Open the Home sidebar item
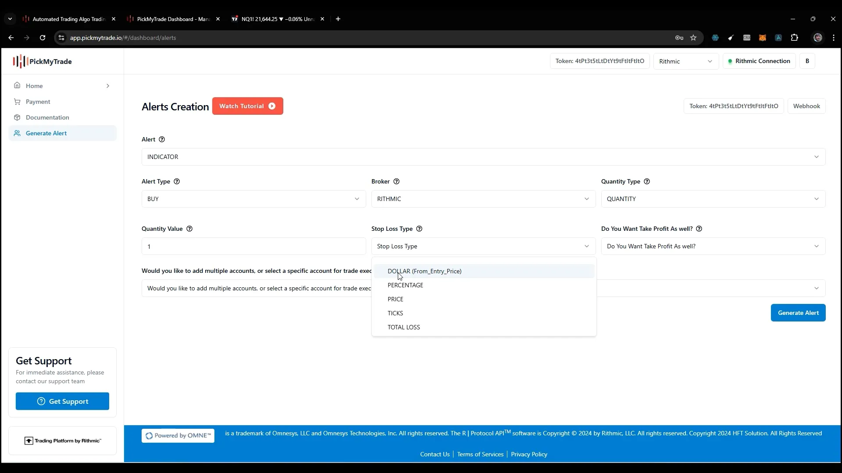 [63, 86]
